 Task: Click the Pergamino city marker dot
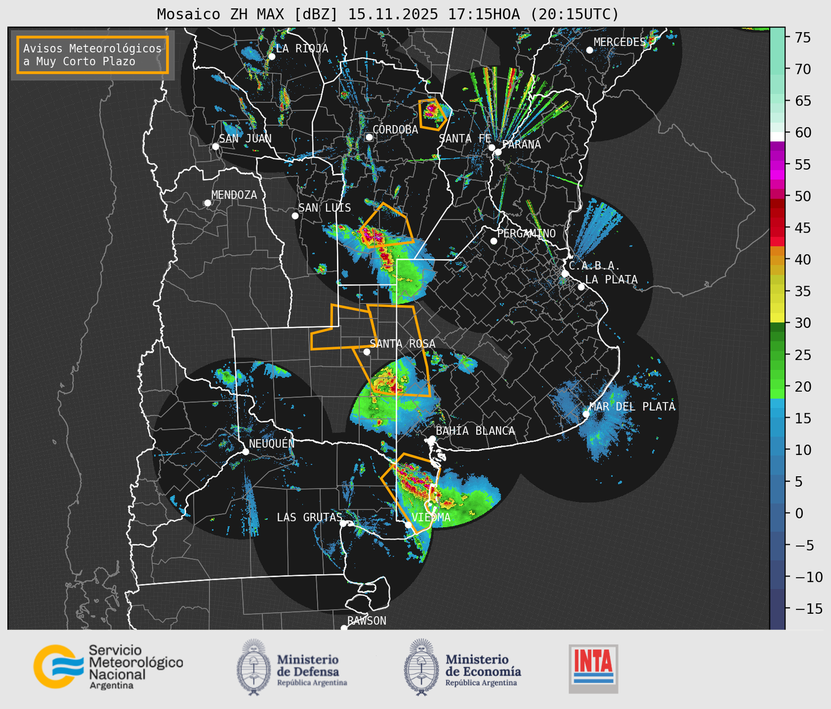tap(494, 241)
